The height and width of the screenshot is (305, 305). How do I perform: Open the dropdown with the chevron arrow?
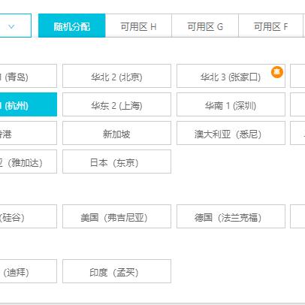coord(15,26)
